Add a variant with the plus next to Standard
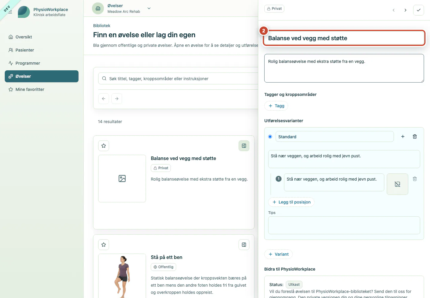Image resolution: width=430 pixels, height=298 pixels. click(x=403, y=136)
